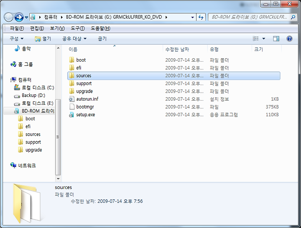Select support folder in navigation tree
This screenshot has width=301, height=228.
[x=29, y=142]
